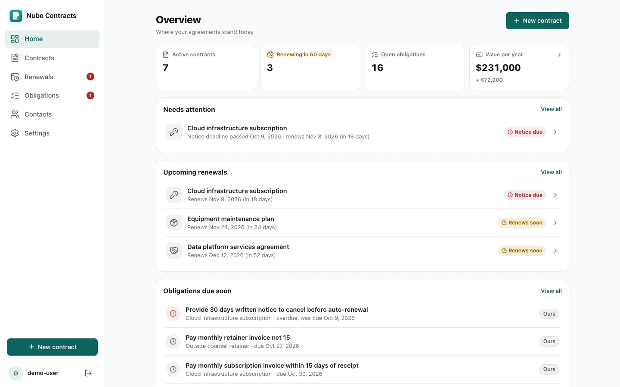The image size is (620, 387).
Task: View all items needing attention
Action: 551,109
